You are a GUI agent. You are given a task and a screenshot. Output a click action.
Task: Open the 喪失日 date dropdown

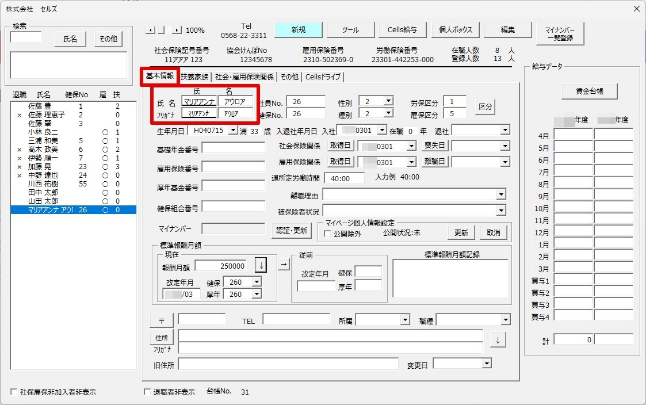506,146
